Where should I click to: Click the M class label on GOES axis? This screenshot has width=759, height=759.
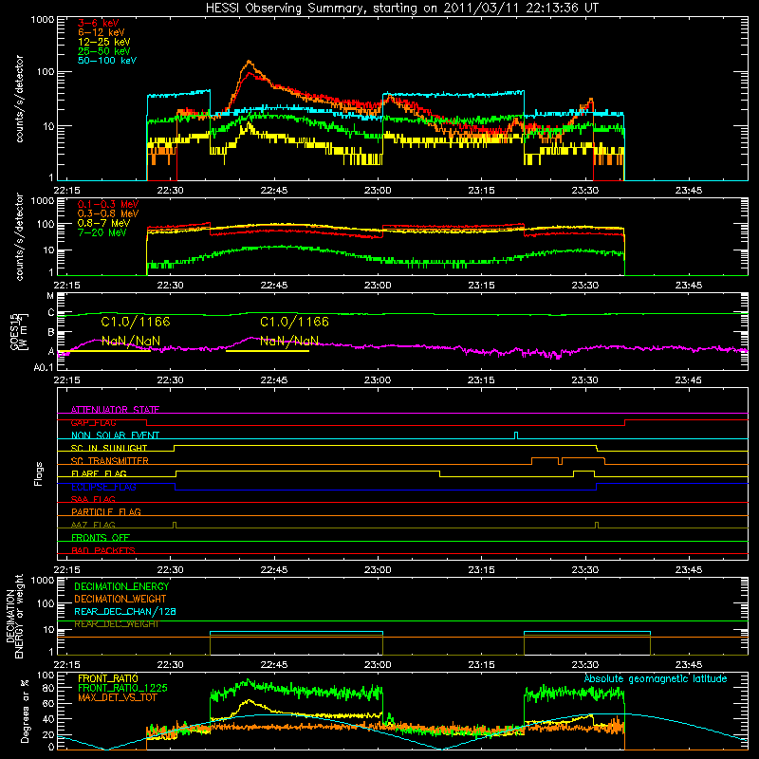click(50, 296)
